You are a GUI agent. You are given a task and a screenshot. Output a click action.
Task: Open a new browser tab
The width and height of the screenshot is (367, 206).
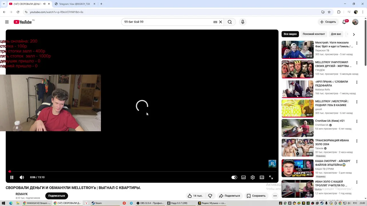(x=101, y=4)
